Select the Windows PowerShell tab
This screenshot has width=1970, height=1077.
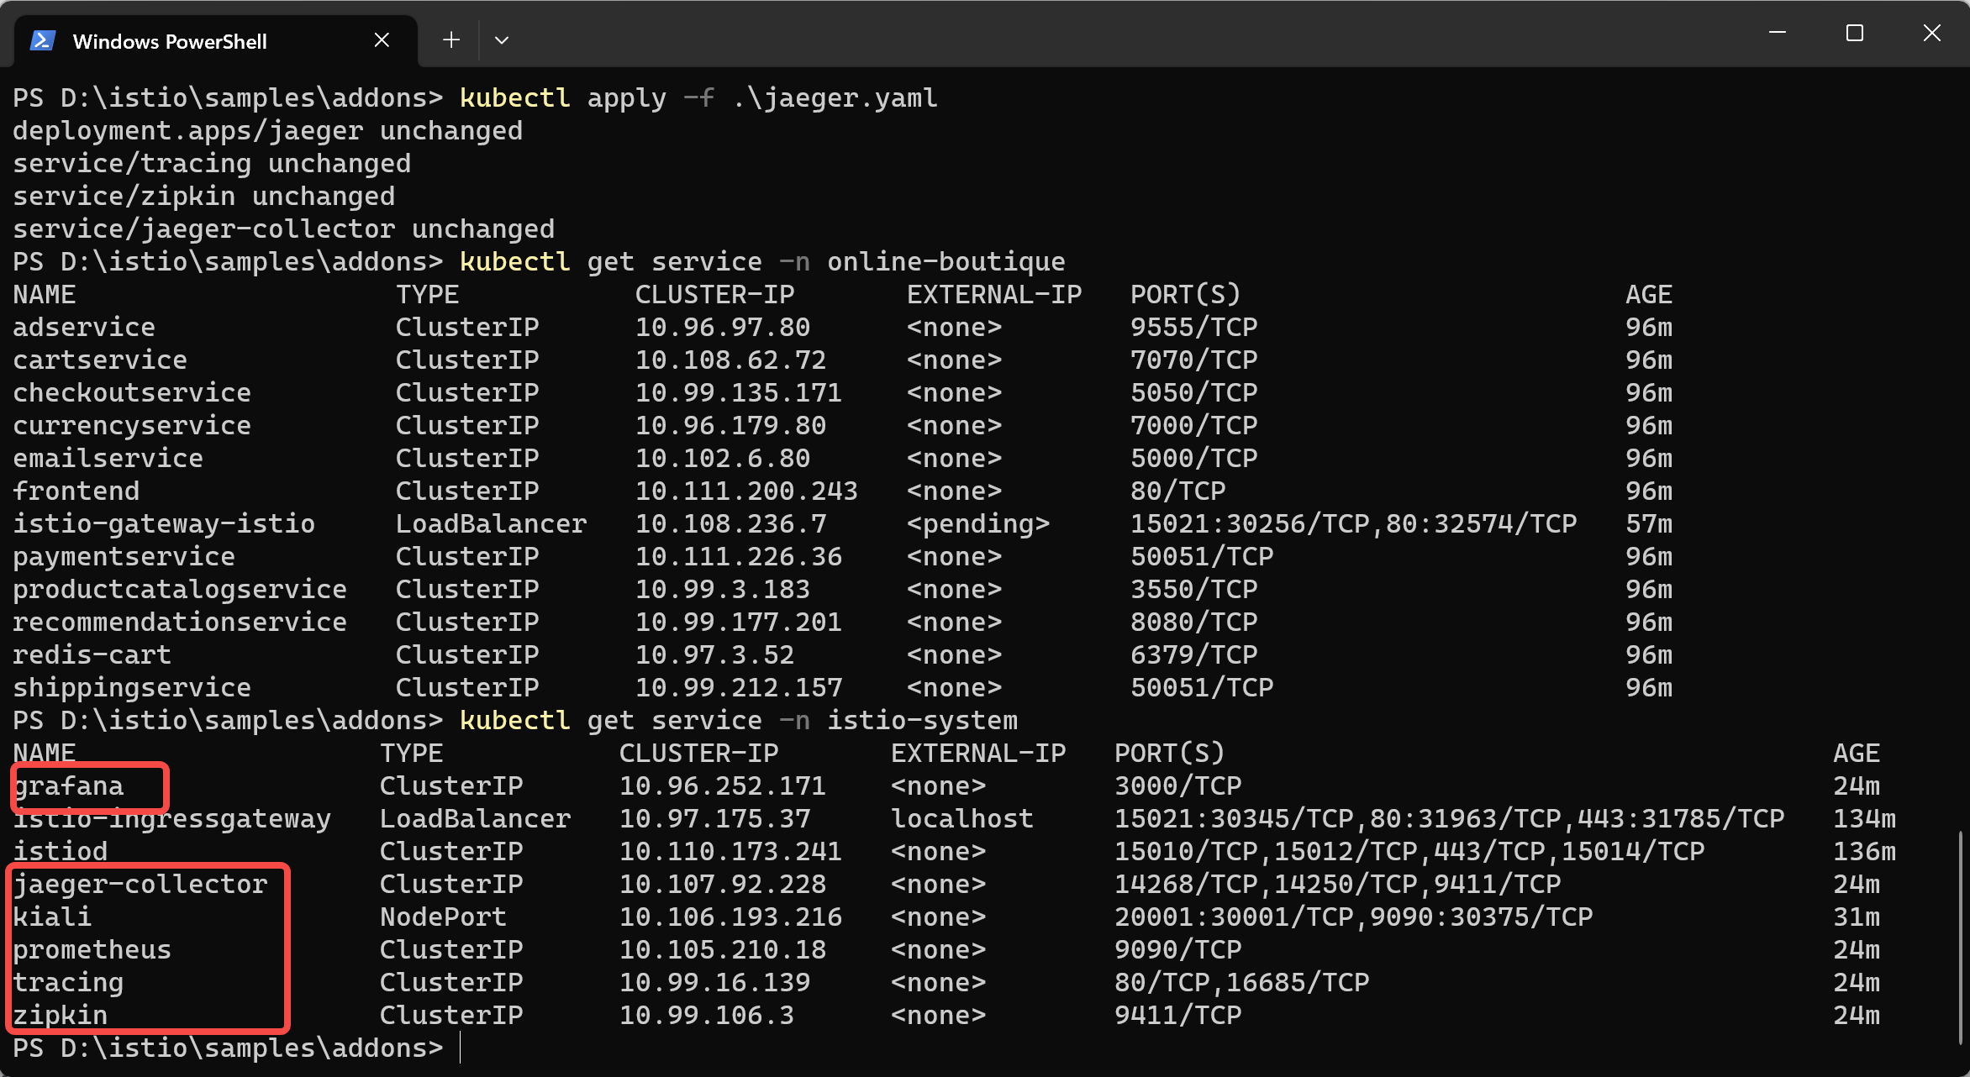216,40
